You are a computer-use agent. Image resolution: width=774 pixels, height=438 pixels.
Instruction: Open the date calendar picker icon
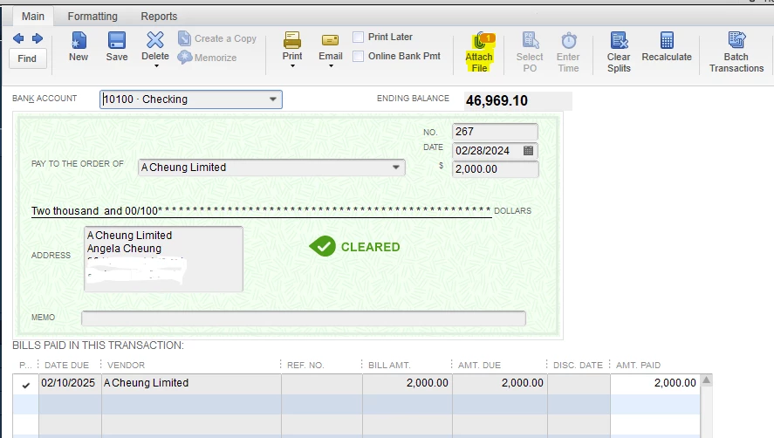[x=528, y=151]
